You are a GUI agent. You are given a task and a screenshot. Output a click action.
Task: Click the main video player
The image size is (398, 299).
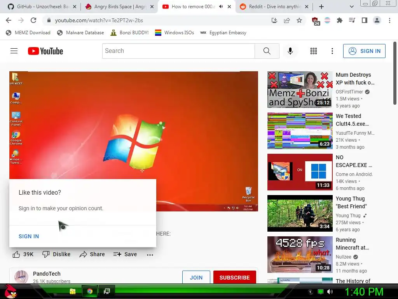pyautogui.click(x=134, y=141)
